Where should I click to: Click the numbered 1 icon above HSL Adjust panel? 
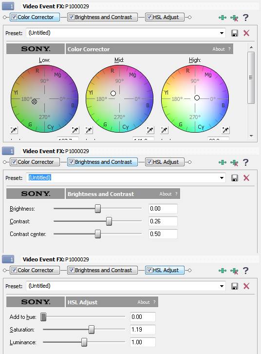tap(8, 259)
